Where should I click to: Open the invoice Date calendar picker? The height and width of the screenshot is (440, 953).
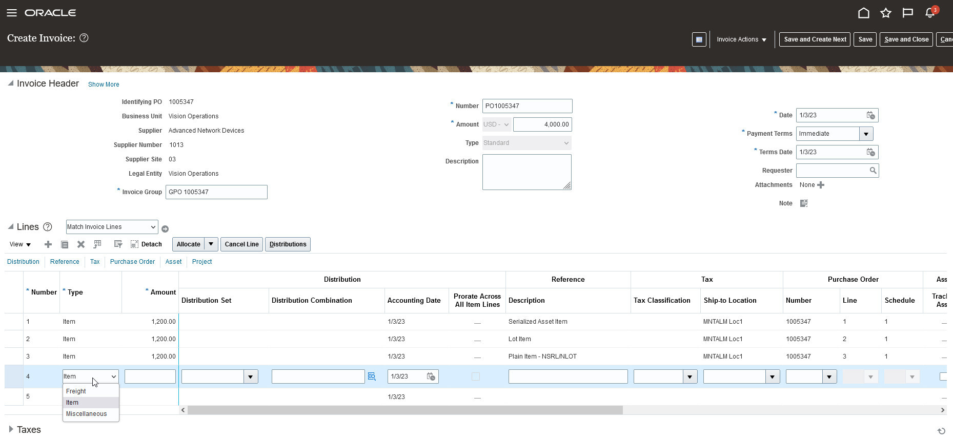870,115
